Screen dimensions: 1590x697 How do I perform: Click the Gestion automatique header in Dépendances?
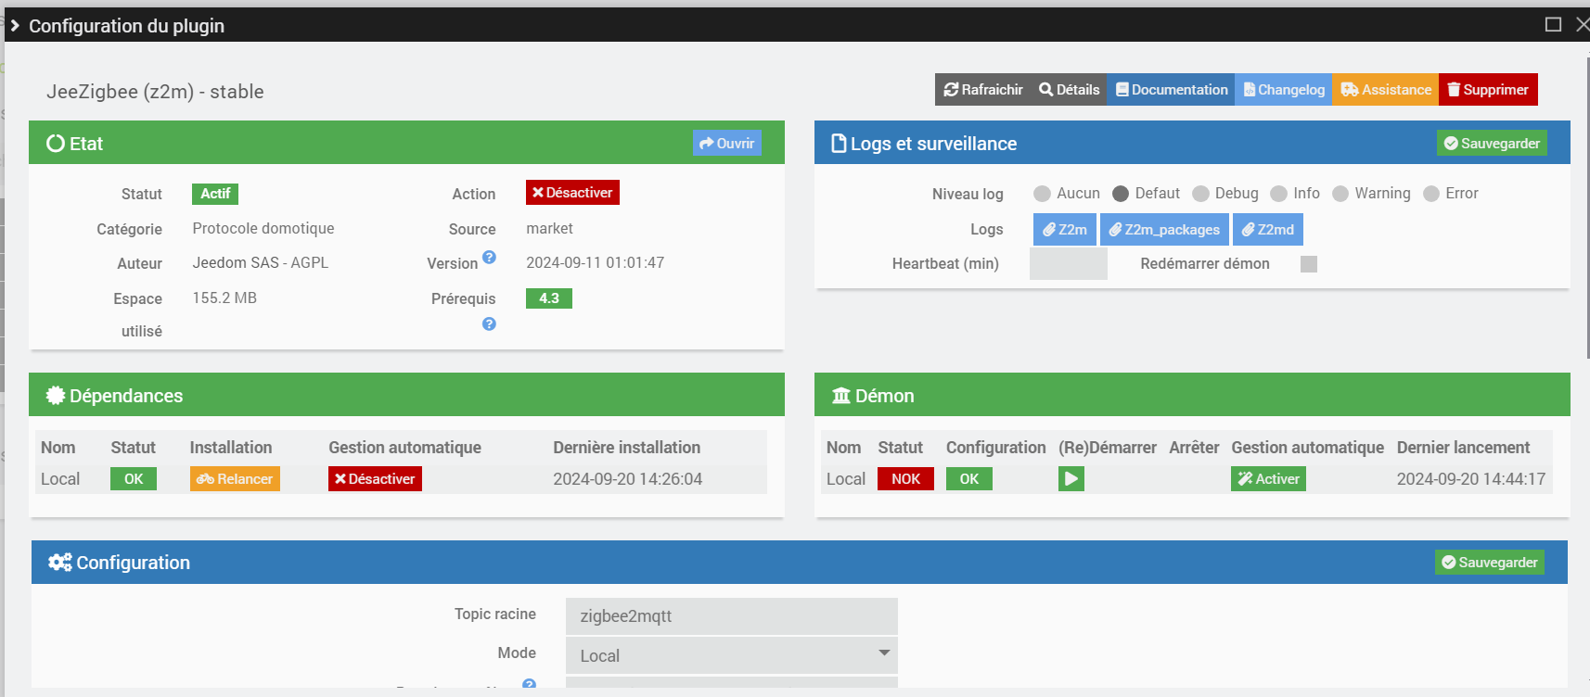(x=404, y=448)
